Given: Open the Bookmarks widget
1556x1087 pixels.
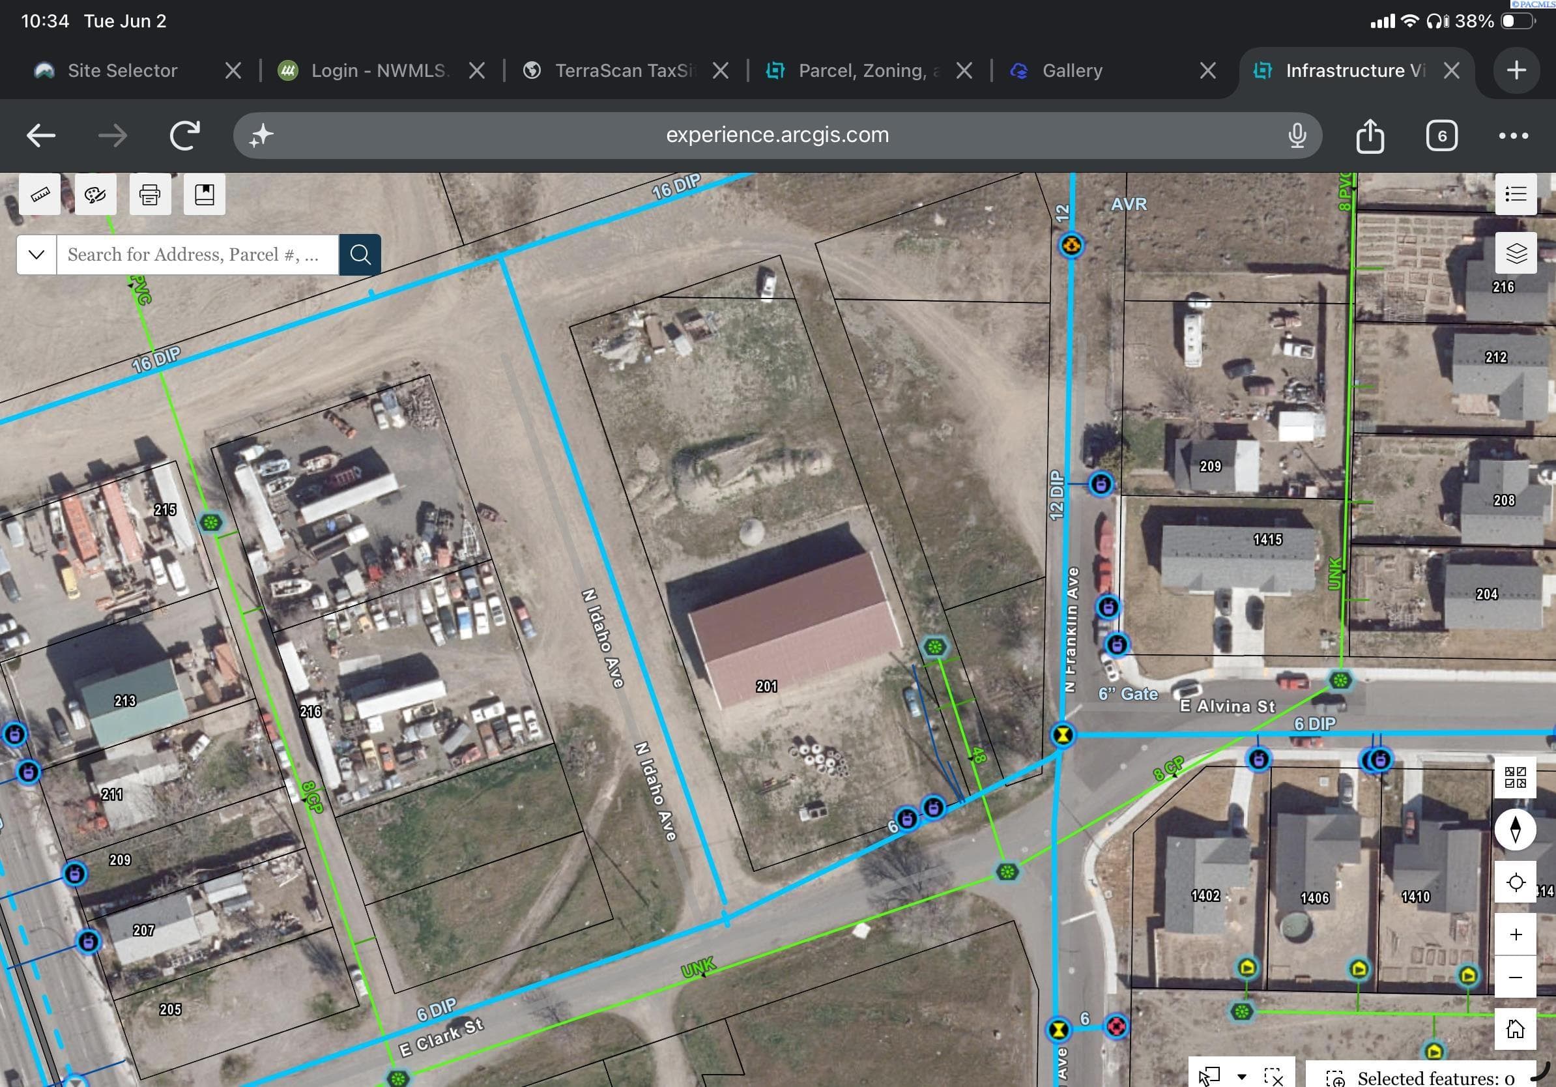Looking at the screenshot, I should pyautogui.click(x=205, y=194).
